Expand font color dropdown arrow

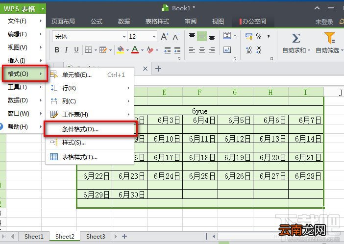pos(143,50)
